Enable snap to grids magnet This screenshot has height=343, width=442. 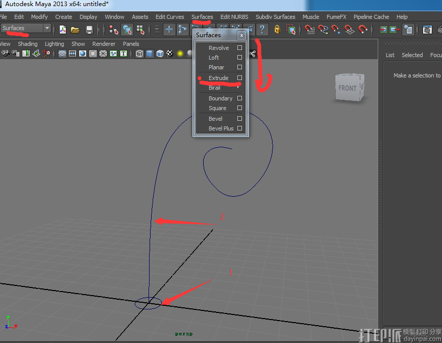(x=309, y=29)
